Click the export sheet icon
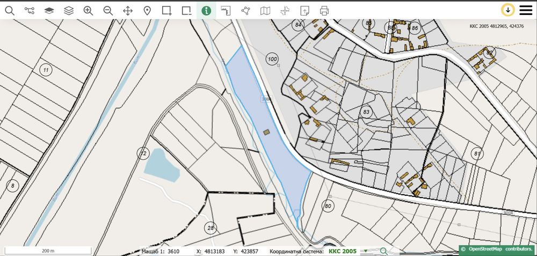The width and height of the screenshot is (537, 256). click(304, 11)
